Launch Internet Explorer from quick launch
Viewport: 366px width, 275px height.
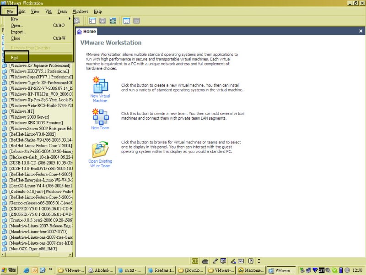coord(27,270)
